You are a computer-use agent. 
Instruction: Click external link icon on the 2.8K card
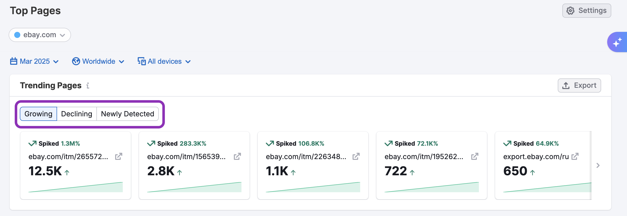coord(237,157)
